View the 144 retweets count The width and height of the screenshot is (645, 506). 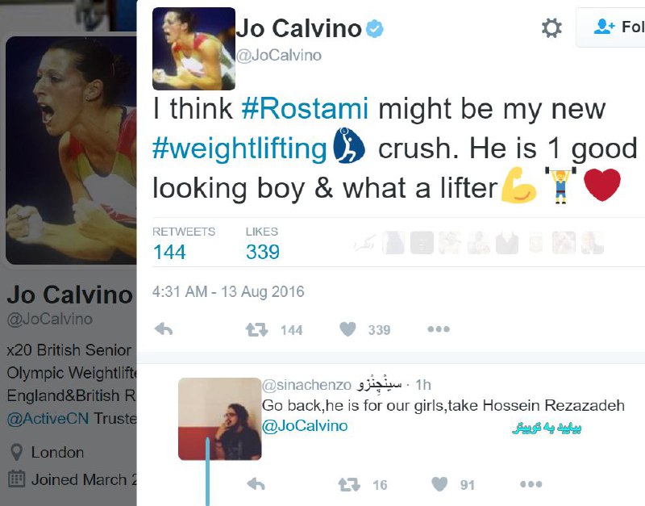point(169,252)
